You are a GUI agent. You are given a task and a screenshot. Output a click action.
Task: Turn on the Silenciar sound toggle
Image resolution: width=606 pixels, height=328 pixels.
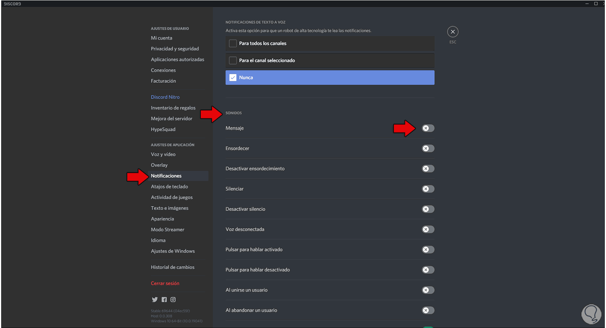tap(428, 189)
